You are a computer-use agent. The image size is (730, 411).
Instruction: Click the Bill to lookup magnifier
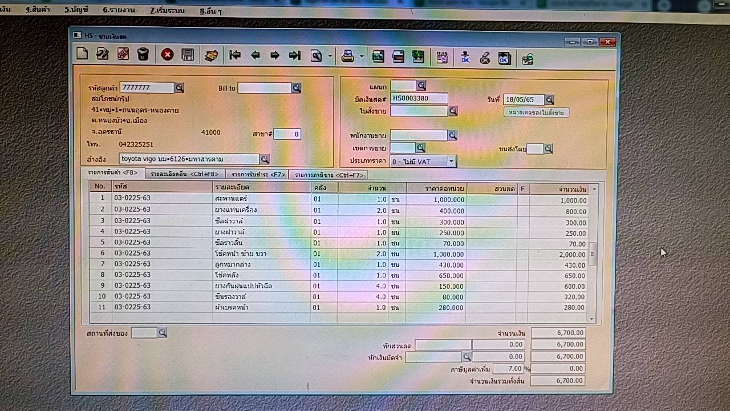click(296, 88)
